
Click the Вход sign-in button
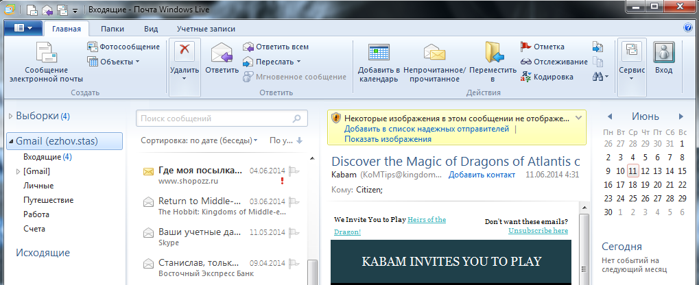(x=664, y=58)
